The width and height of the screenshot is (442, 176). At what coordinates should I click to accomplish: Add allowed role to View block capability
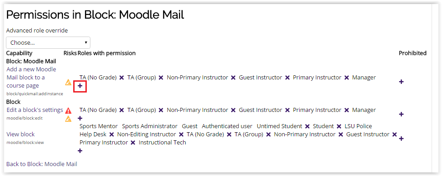80,151
